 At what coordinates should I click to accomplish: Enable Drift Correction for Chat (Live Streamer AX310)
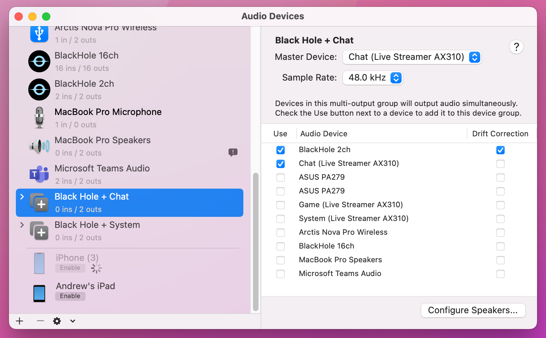coord(501,164)
